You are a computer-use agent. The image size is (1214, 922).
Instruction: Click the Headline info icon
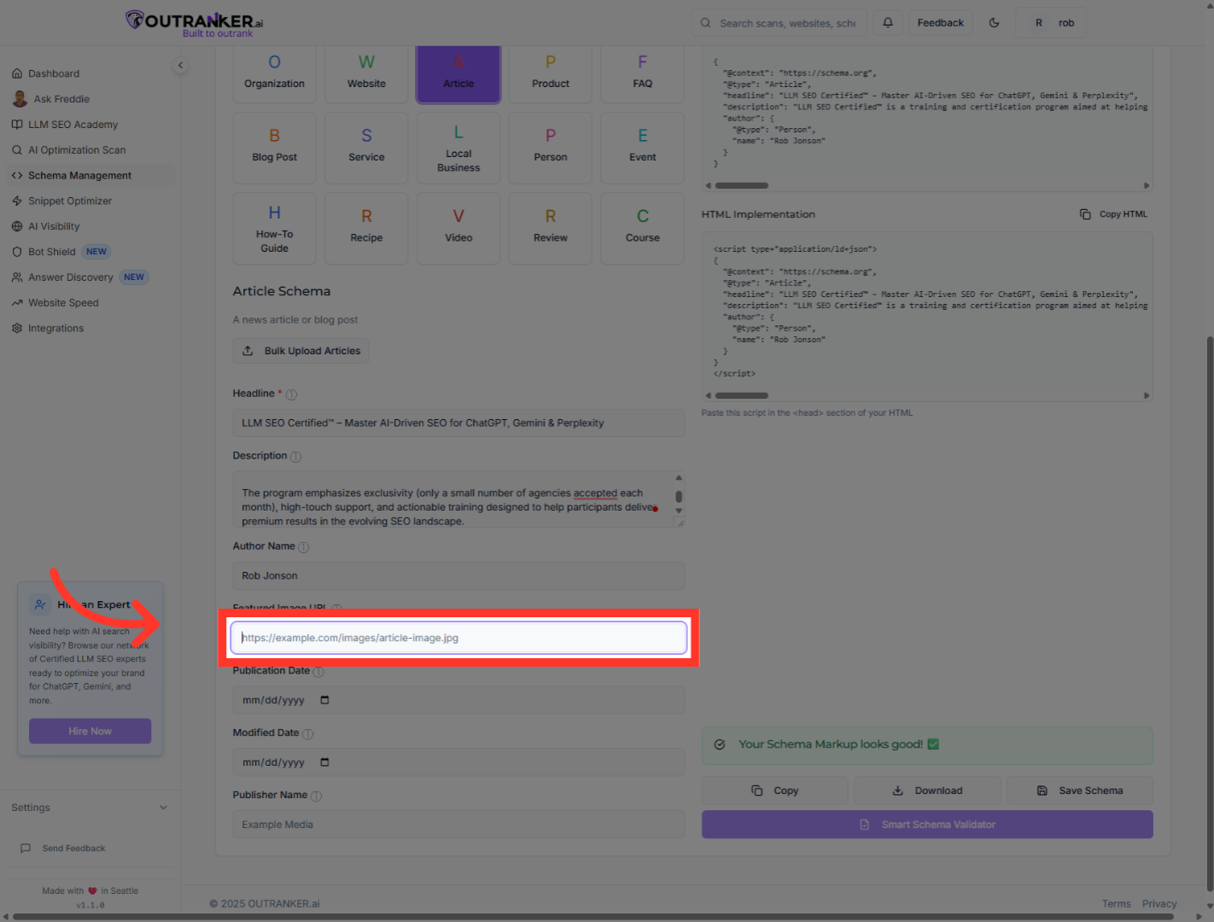point(291,394)
